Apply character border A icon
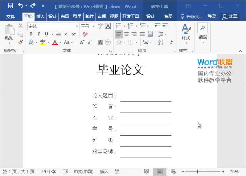Viewport: 246px width, 176px height. click(108, 26)
